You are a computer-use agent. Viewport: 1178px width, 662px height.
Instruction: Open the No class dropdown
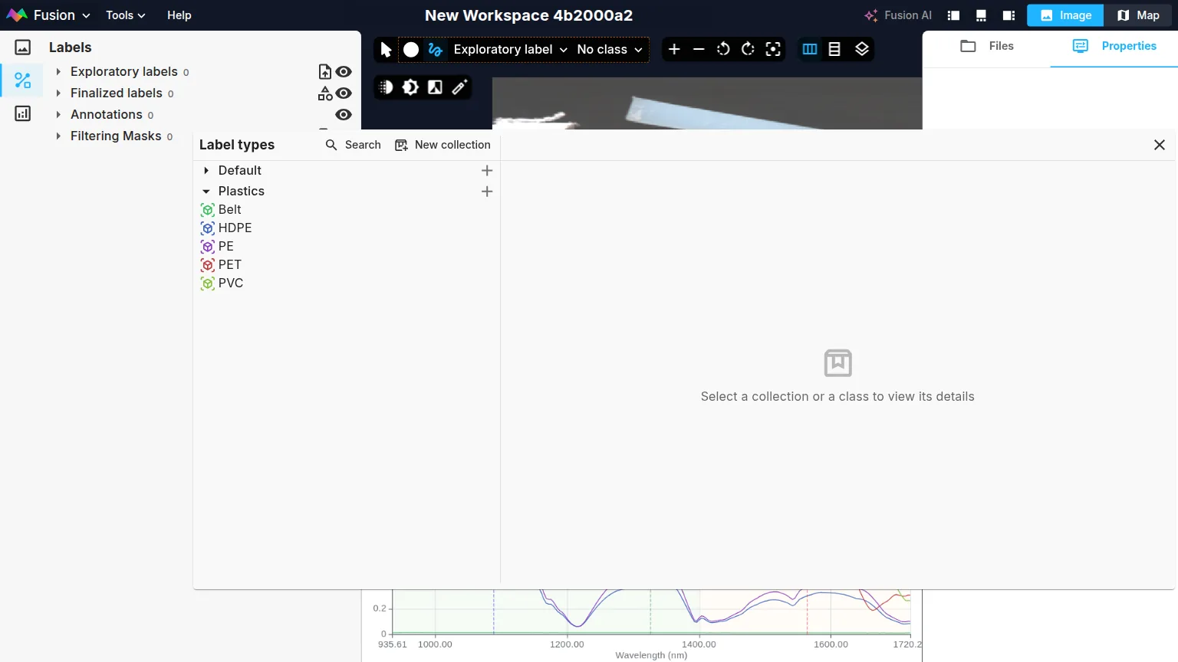point(610,50)
